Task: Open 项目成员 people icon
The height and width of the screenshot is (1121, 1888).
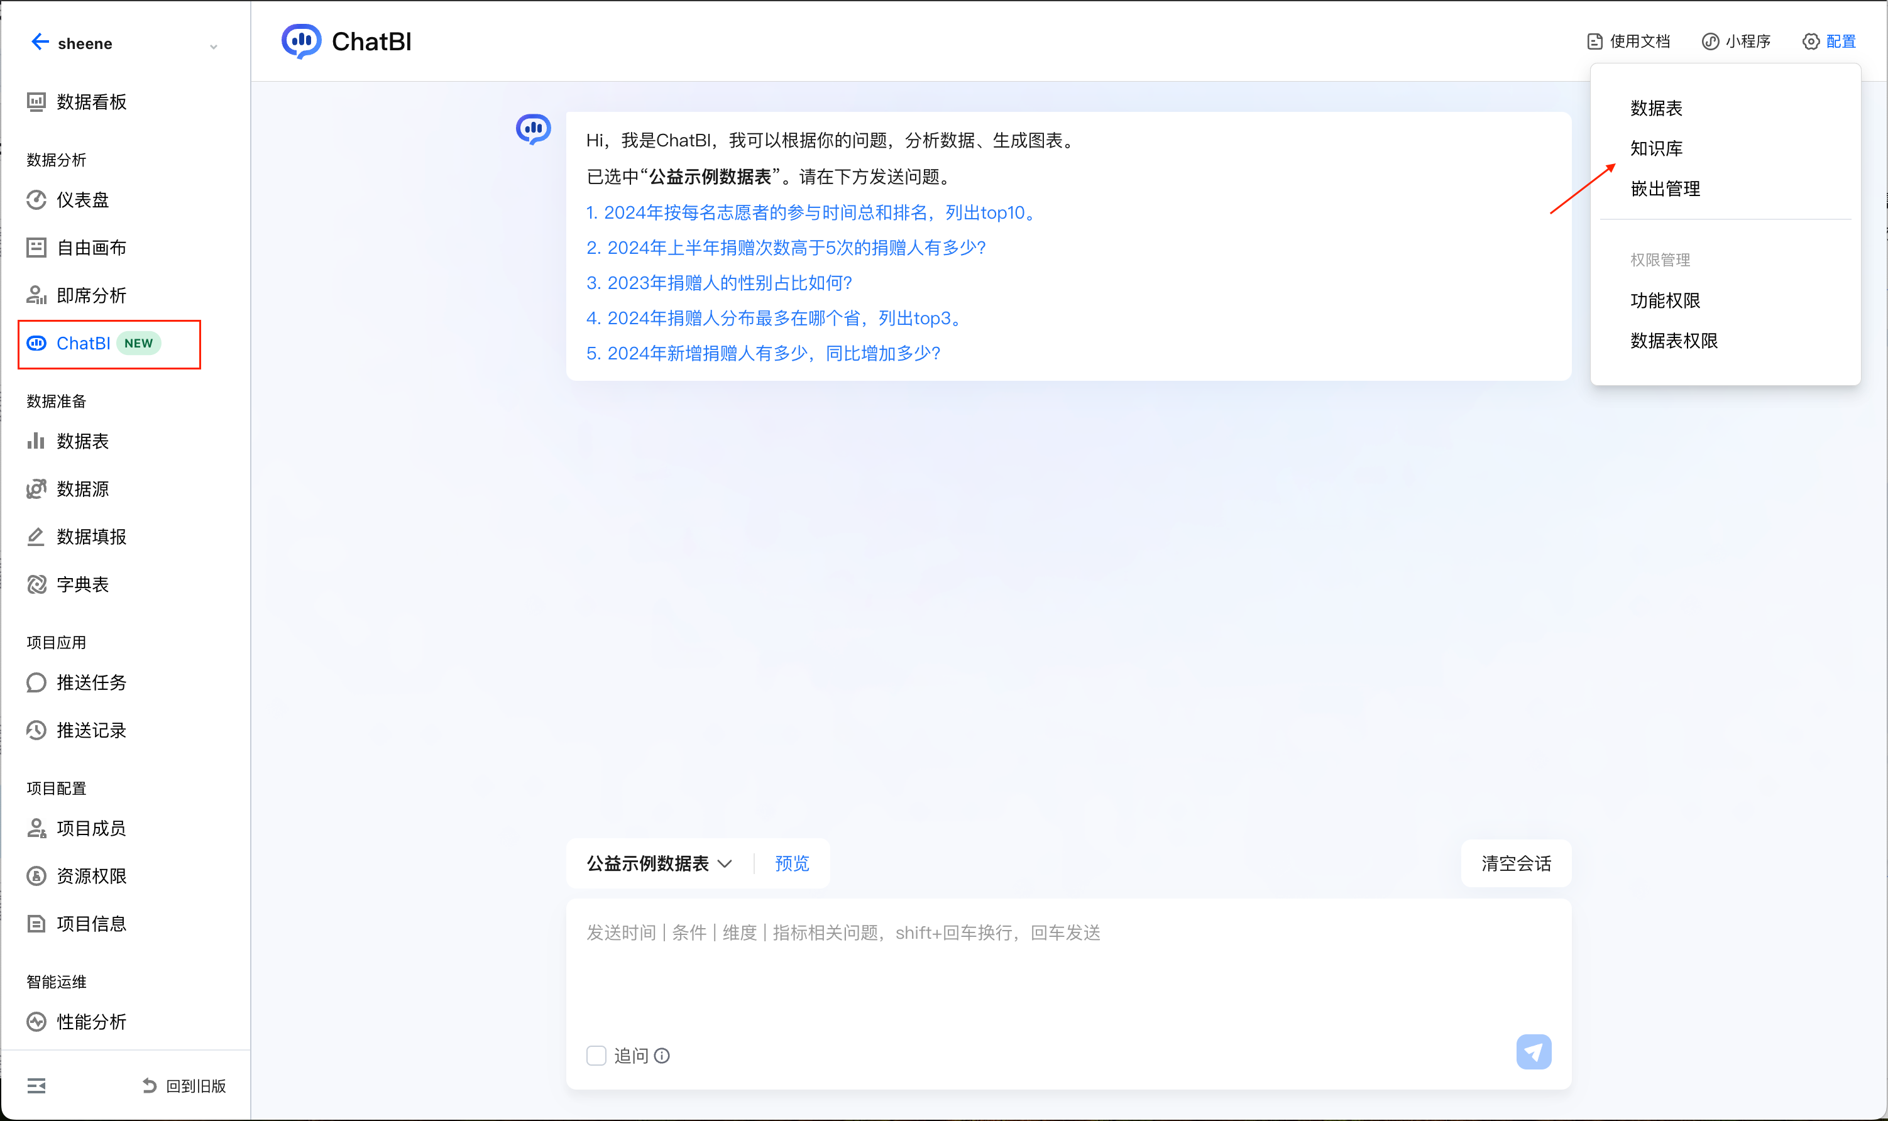Action: pos(36,829)
